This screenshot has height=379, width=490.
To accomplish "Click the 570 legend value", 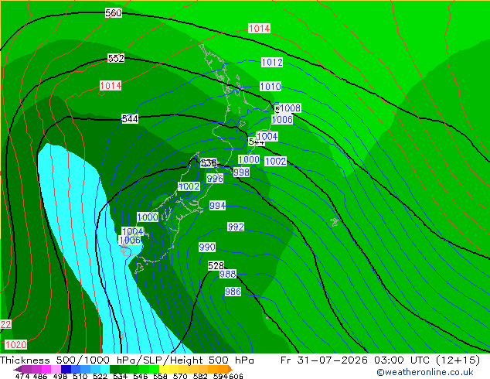I will (180, 376).
